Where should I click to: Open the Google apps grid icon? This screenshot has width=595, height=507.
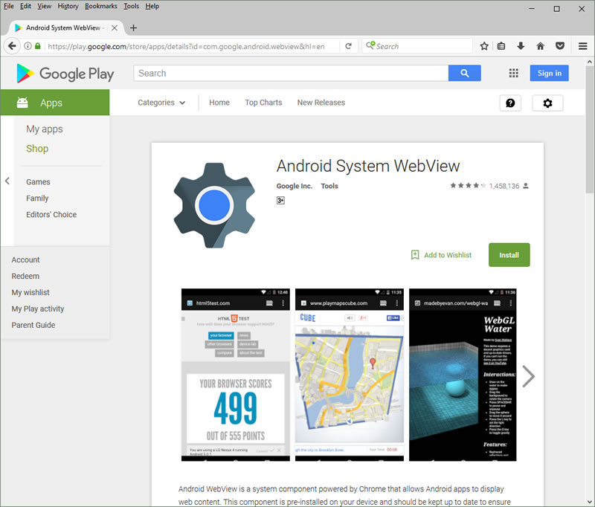coord(513,73)
